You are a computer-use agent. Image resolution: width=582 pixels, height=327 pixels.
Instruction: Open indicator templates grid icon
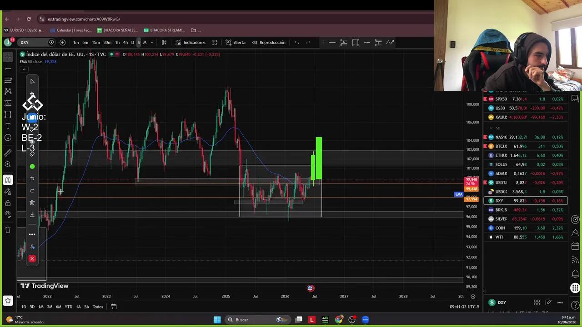click(x=214, y=42)
